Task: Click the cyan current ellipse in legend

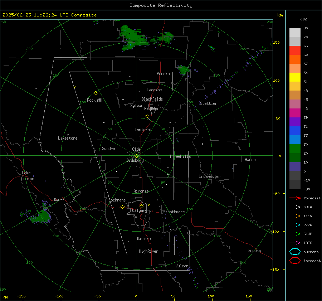Action: [x=295, y=252]
